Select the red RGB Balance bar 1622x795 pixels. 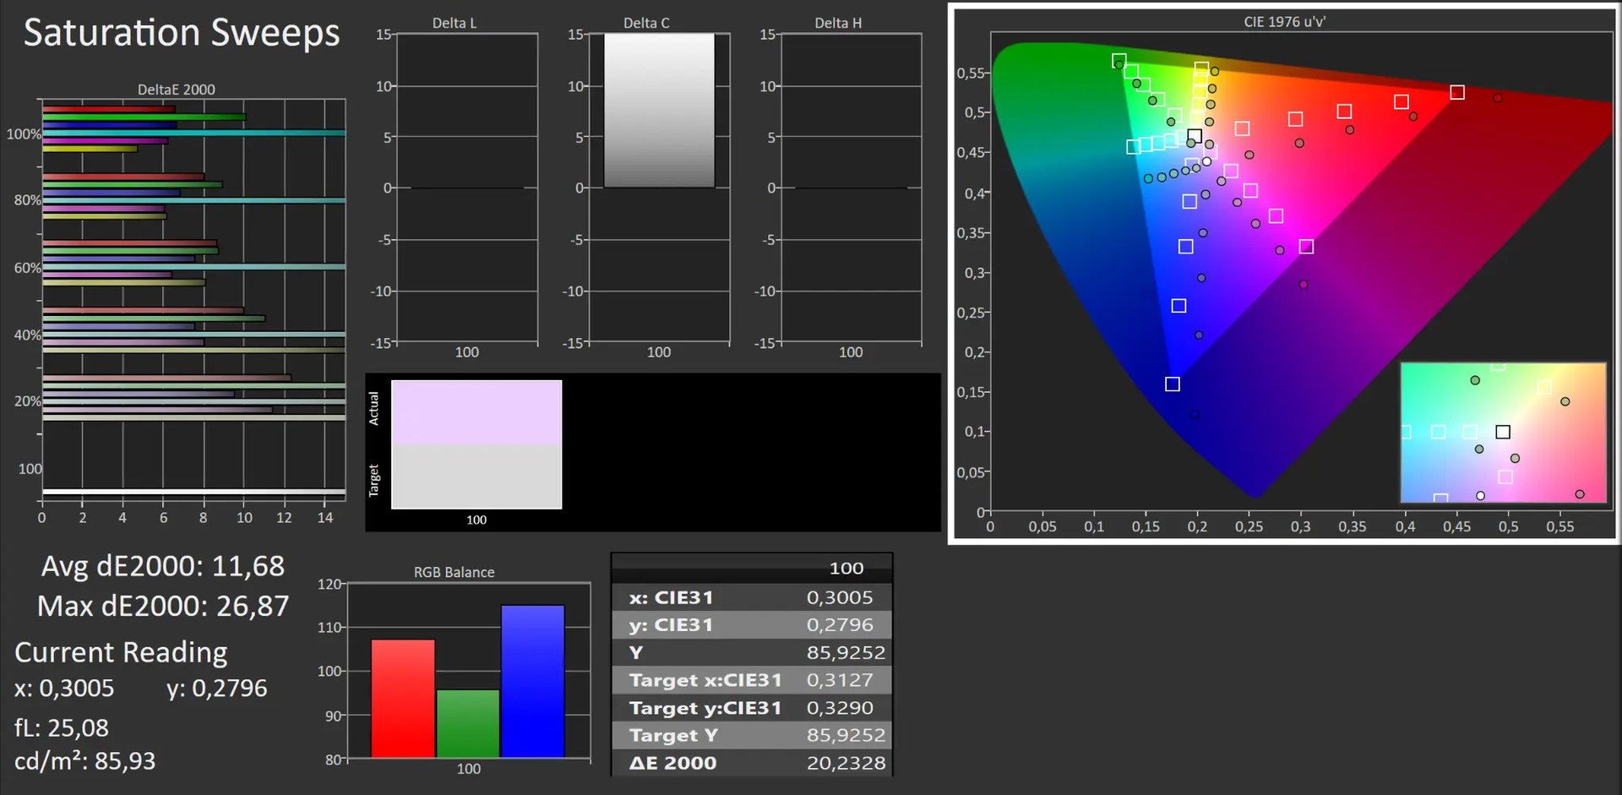pos(403,699)
